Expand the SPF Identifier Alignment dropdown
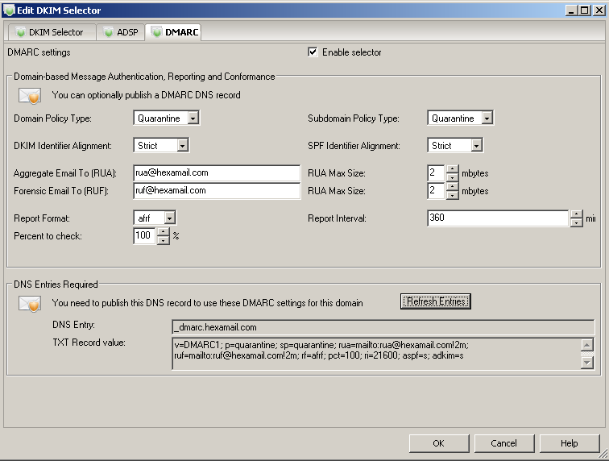 (476, 146)
